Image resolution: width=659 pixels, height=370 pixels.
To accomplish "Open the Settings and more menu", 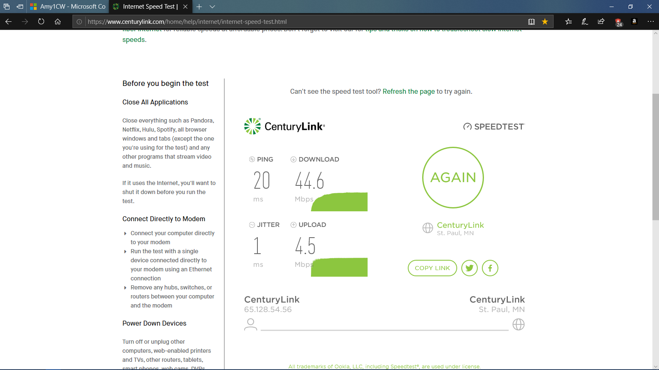I will (x=651, y=21).
